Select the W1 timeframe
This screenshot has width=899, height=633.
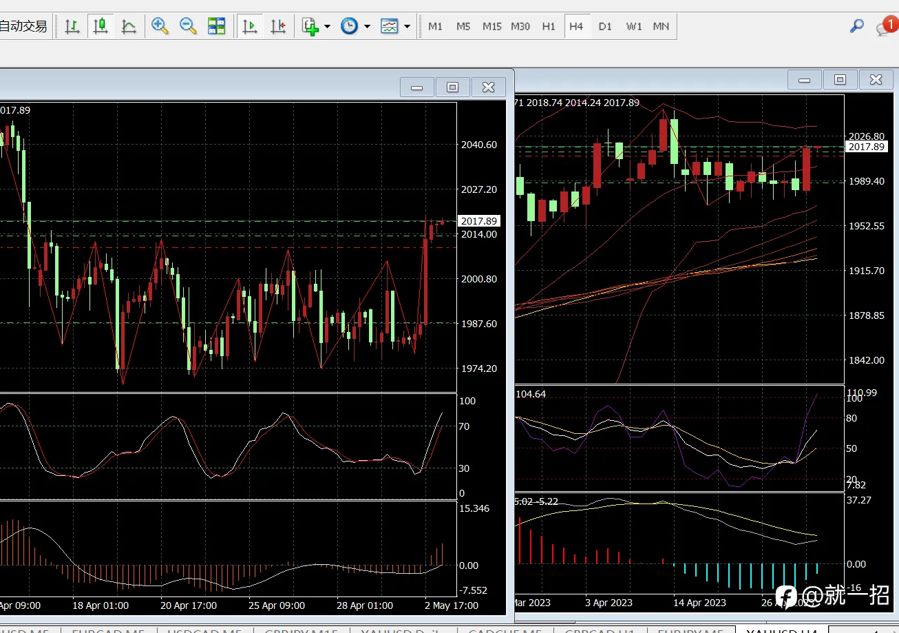click(x=634, y=26)
